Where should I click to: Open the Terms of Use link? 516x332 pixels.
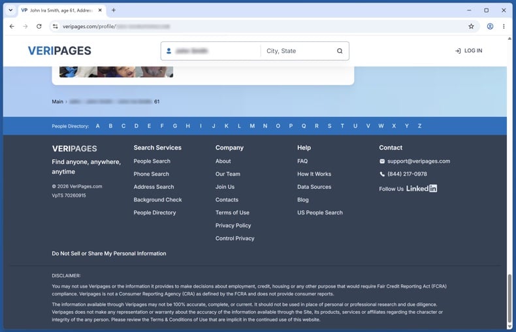233,212
